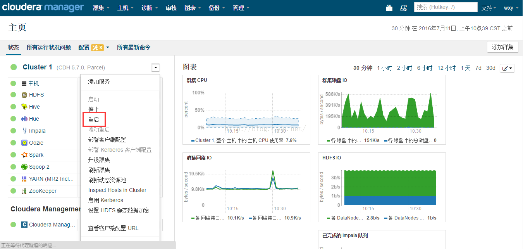This screenshot has height=249, width=523.
Task: Click the Cloudera Manager logo
Action: click(43, 7)
